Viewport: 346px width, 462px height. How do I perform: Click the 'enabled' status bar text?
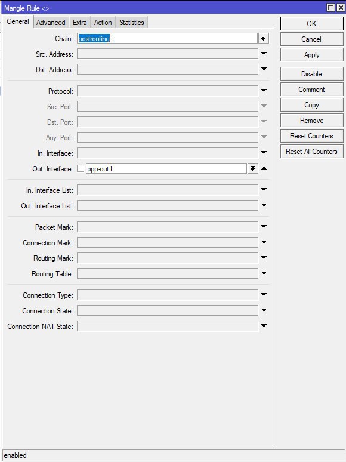click(x=16, y=455)
